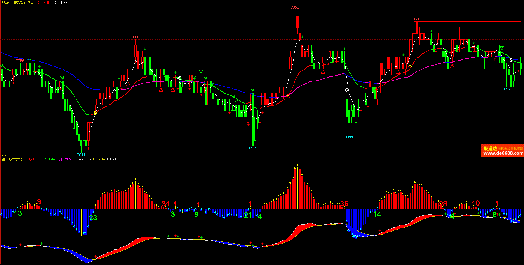Click the 3044 low price label
This screenshot has width=524, height=265.
pyautogui.click(x=349, y=137)
